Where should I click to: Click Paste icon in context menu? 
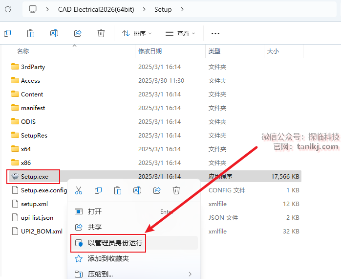pyautogui.click(x=118, y=190)
